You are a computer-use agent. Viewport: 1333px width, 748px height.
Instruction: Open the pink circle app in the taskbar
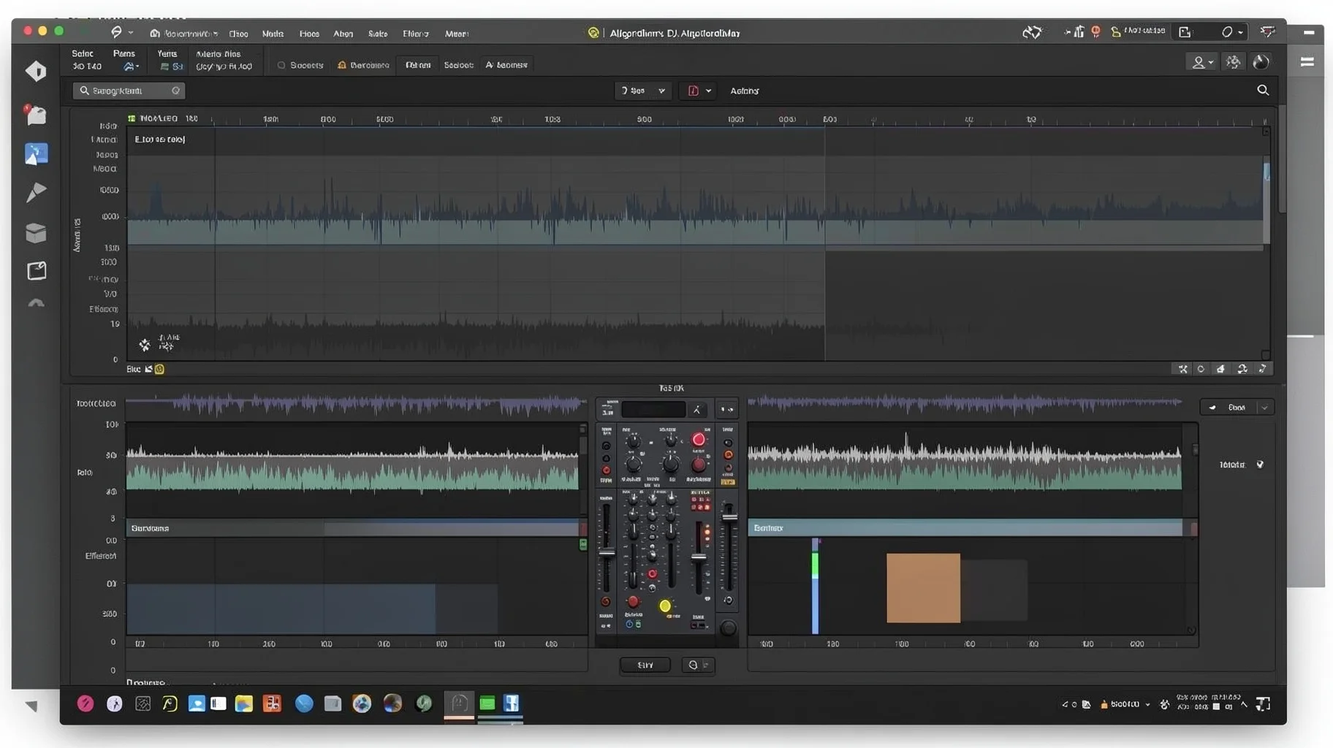point(86,703)
